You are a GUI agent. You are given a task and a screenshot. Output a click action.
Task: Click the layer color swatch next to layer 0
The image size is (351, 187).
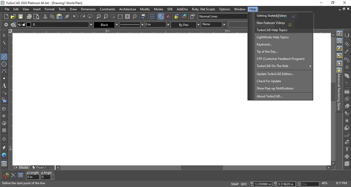click(x=29, y=25)
